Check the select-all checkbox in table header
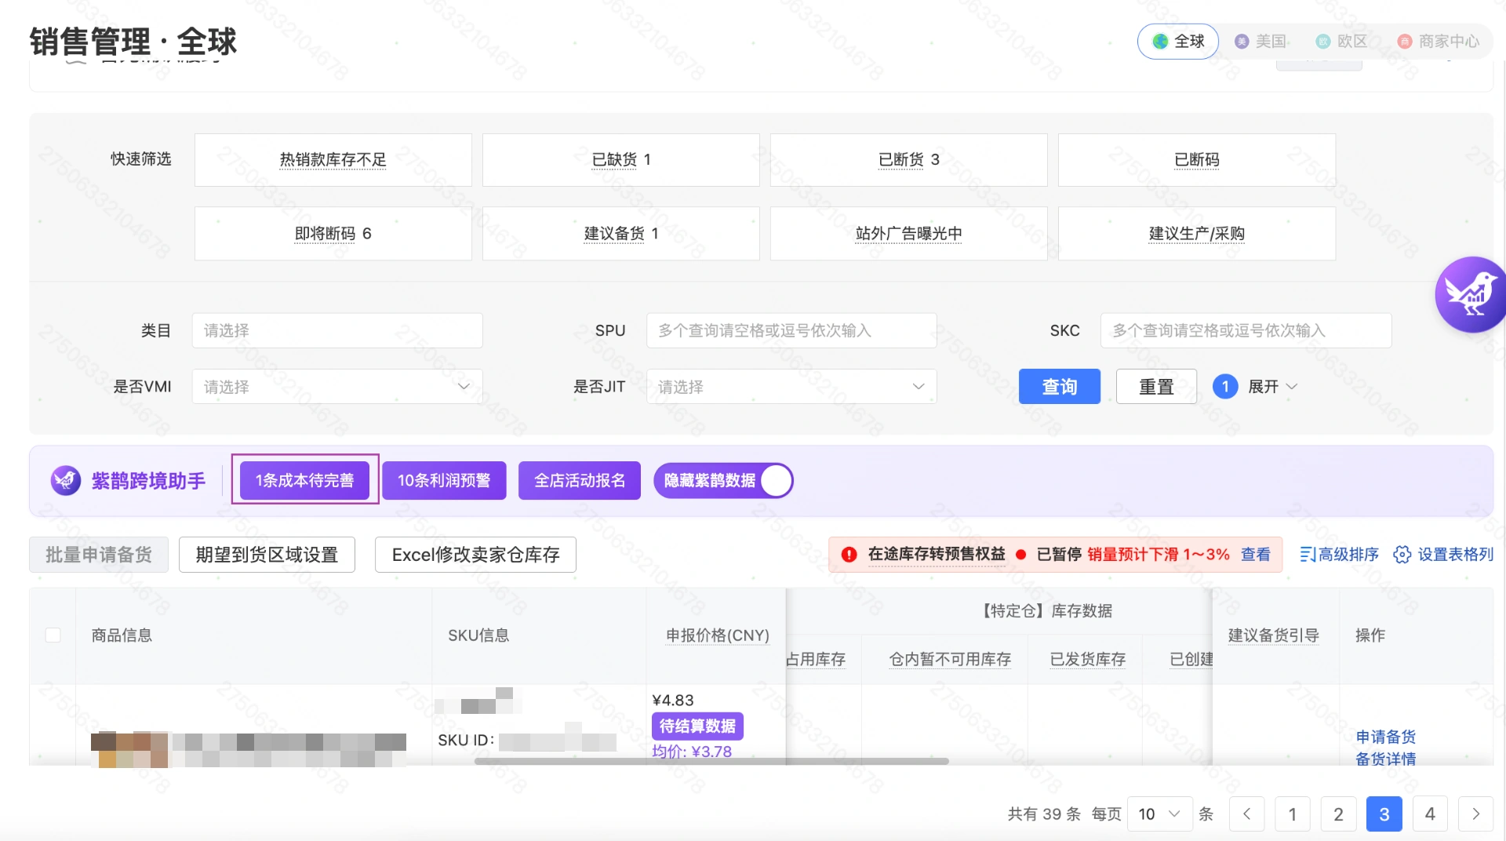1506x841 pixels. (x=53, y=635)
